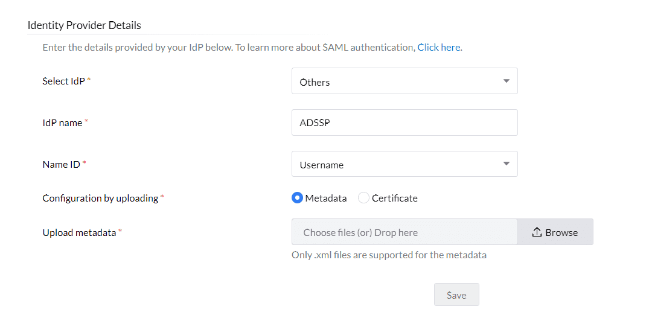Click the "Only .xml files" hint text
This screenshot has width=649, height=318.
389,255
